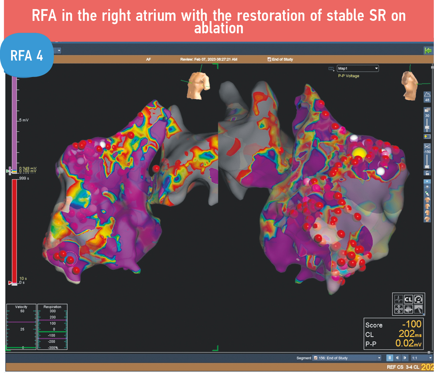
Task: Click the End of Study header item
Action: click(280, 59)
